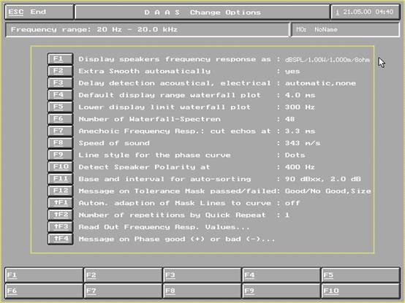Click 'Line style for the phase curve' label
This screenshot has width=405, height=303.
(x=154, y=155)
